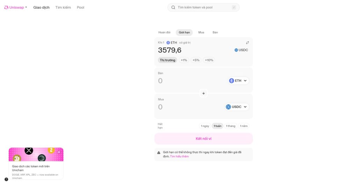Follow the Tìm hiểu thêm link
The height and width of the screenshot is (184, 358).
tap(179, 156)
